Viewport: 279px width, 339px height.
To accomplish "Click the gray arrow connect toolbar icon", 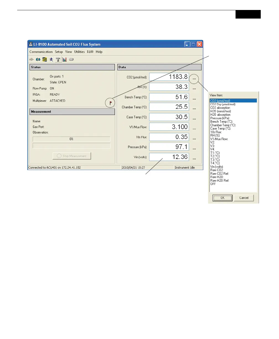I will point(32,59).
